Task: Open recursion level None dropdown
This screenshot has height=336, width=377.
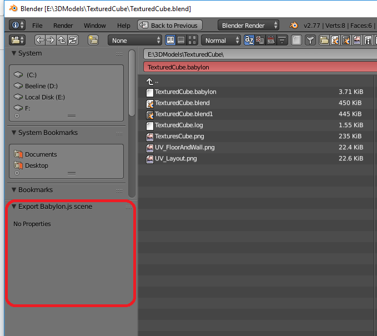Action: pyautogui.click(x=134, y=40)
